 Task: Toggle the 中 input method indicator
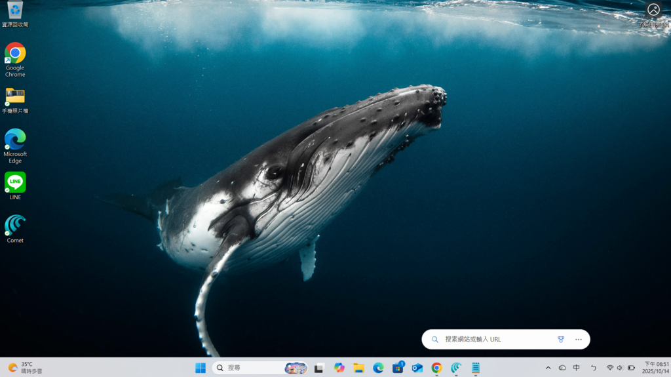(x=577, y=368)
